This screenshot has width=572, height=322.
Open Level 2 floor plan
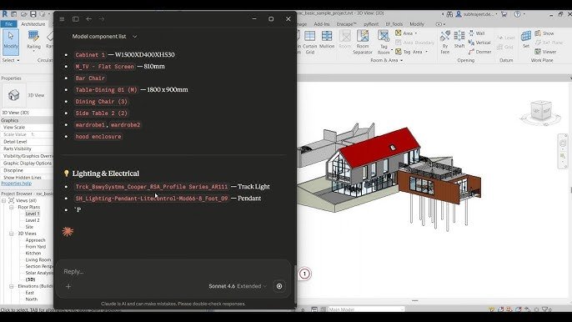click(x=33, y=220)
